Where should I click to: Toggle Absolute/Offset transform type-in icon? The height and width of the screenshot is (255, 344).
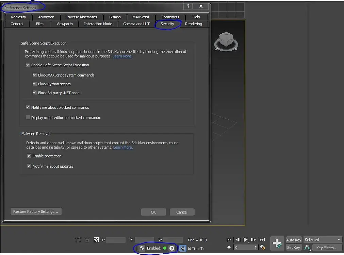[x=96, y=240]
